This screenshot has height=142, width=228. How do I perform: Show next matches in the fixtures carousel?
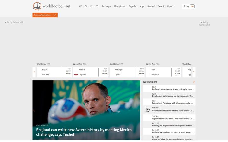point(194,72)
